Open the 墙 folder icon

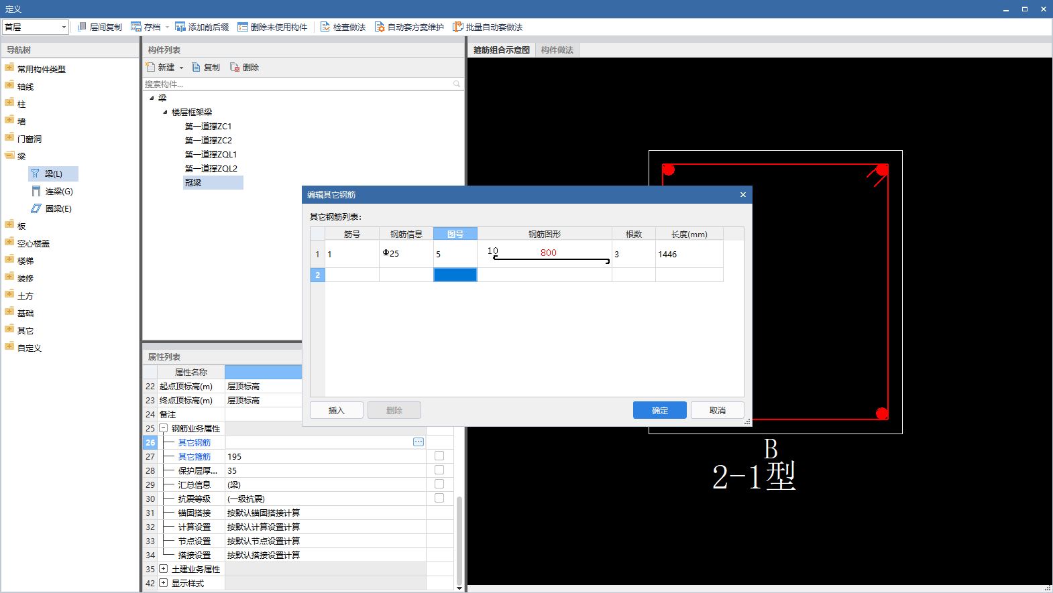click(x=9, y=120)
